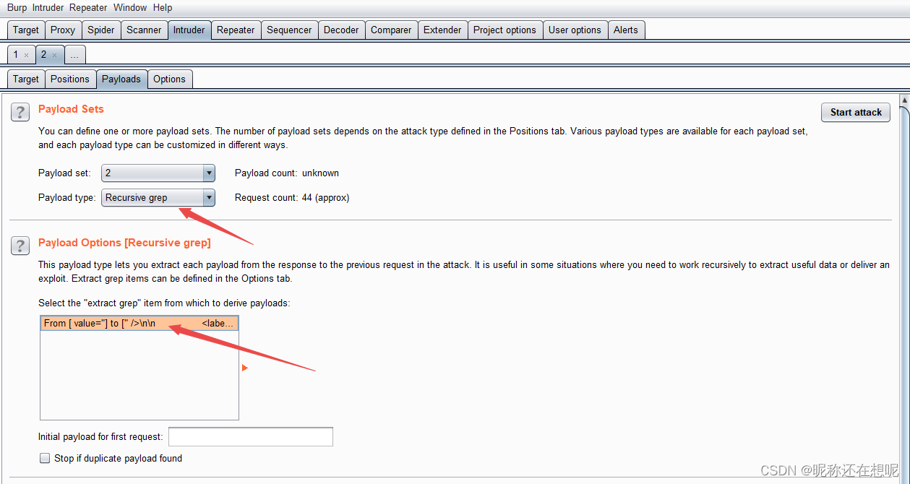This screenshot has height=484, width=910.
Task: Click the Payload count: unknown text
Action: [x=287, y=173]
